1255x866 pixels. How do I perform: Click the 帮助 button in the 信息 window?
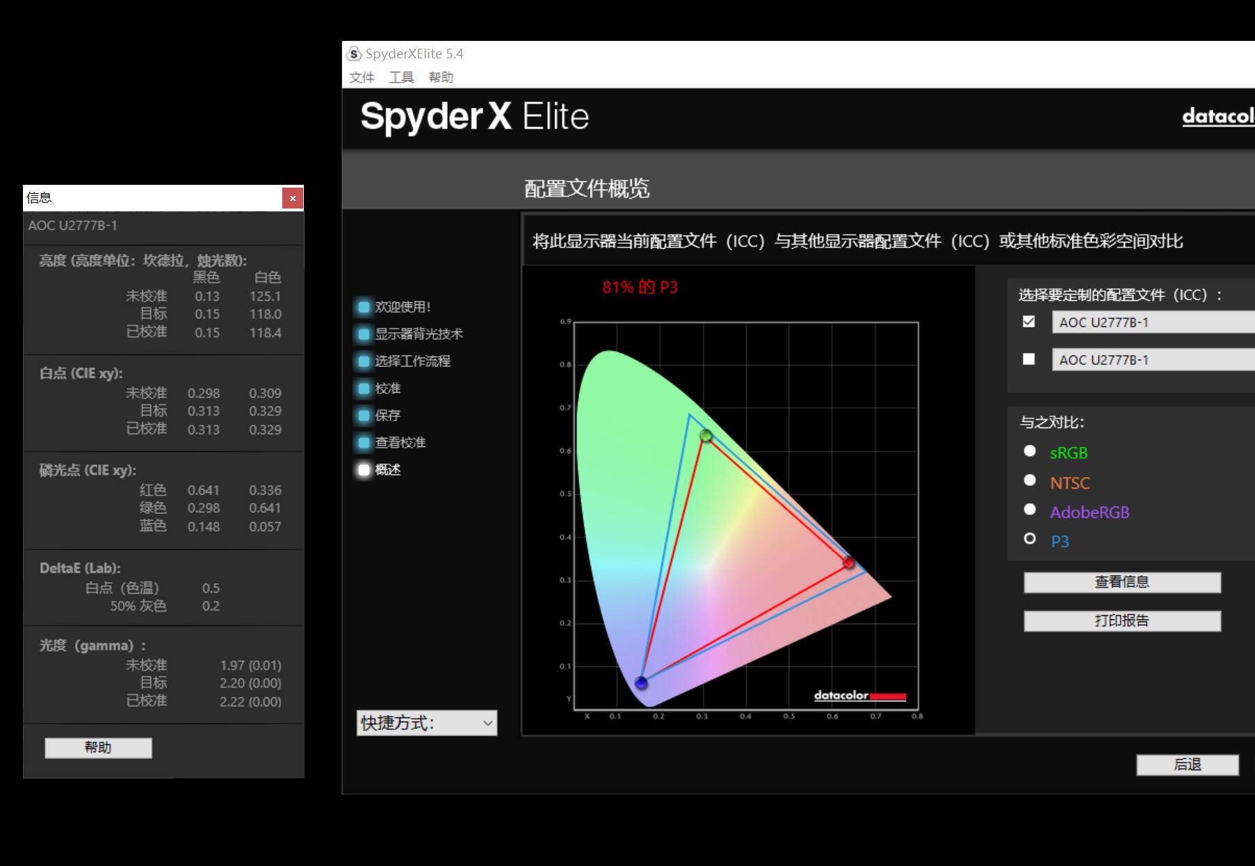tap(98, 748)
